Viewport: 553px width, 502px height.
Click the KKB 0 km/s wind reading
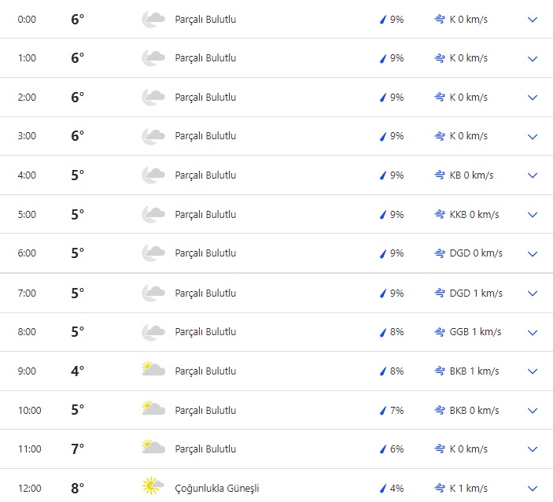click(473, 214)
